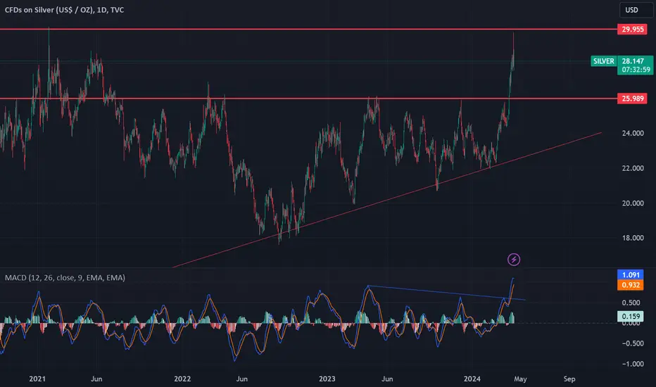
Task: Select the rising red trendline under price
Action: (387, 201)
